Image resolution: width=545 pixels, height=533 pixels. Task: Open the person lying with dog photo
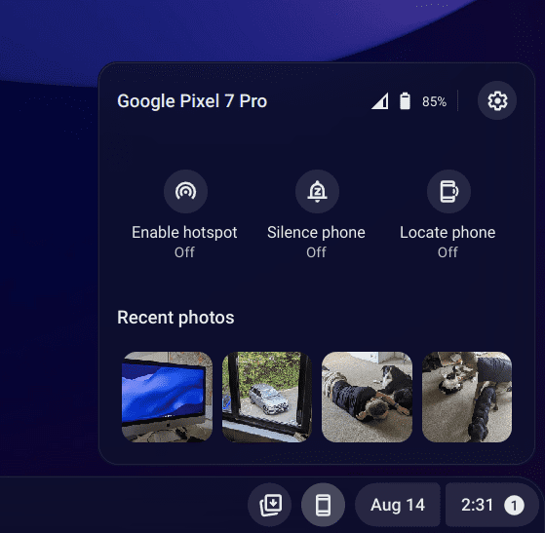[x=367, y=397]
